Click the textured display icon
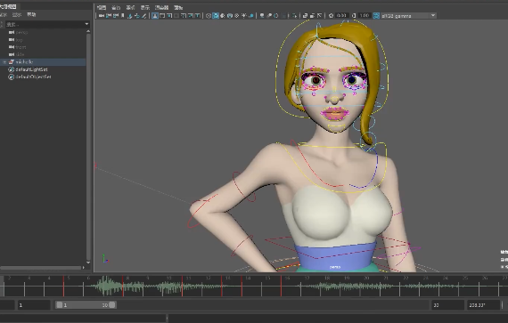 (236, 15)
